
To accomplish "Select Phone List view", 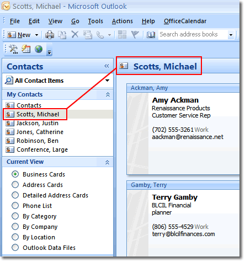I will point(15,205).
